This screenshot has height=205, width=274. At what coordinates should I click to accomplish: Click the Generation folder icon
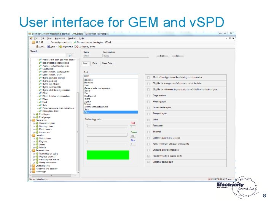(x=34, y=120)
